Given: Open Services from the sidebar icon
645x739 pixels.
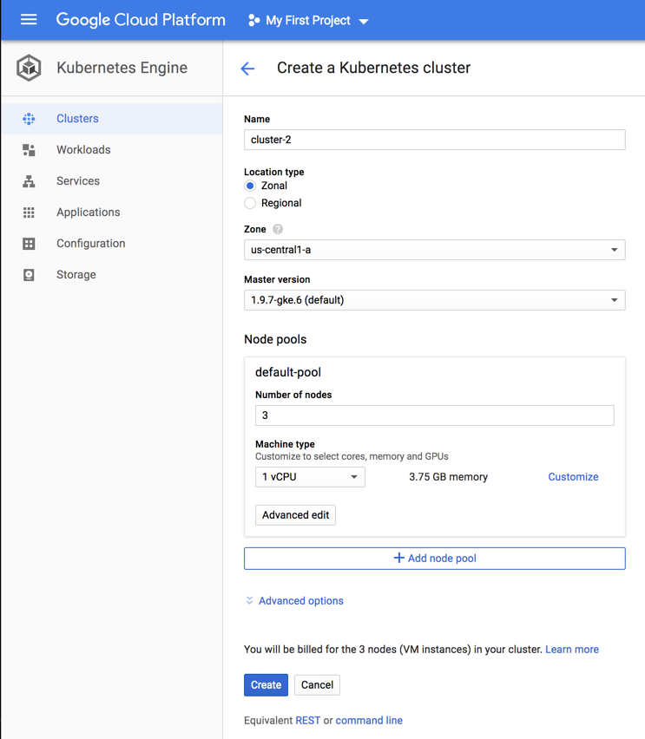Looking at the screenshot, I should click(x=30, y=180).
